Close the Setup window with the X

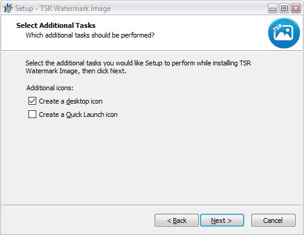[x=296, y=8]
